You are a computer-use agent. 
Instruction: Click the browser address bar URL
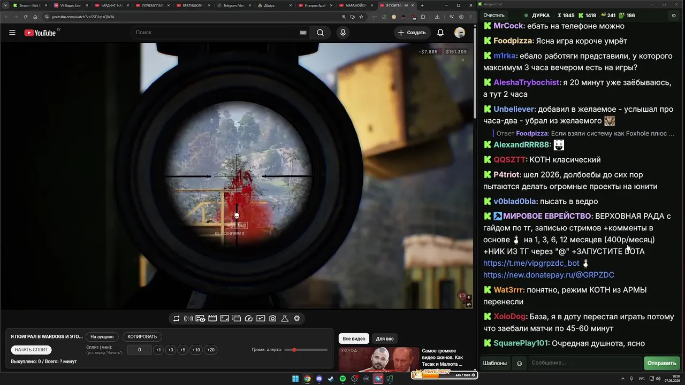pos(83,17)
